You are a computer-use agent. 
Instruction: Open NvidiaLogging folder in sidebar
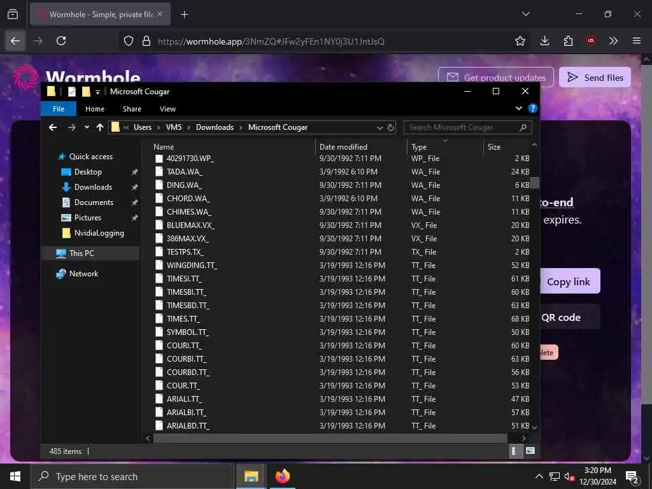pyautogui.click(x=99, y=233)
